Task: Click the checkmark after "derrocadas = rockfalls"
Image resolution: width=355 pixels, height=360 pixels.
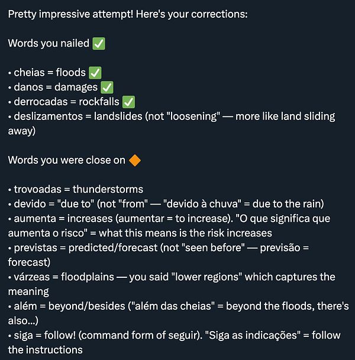Action: click(x=128, y=102)
